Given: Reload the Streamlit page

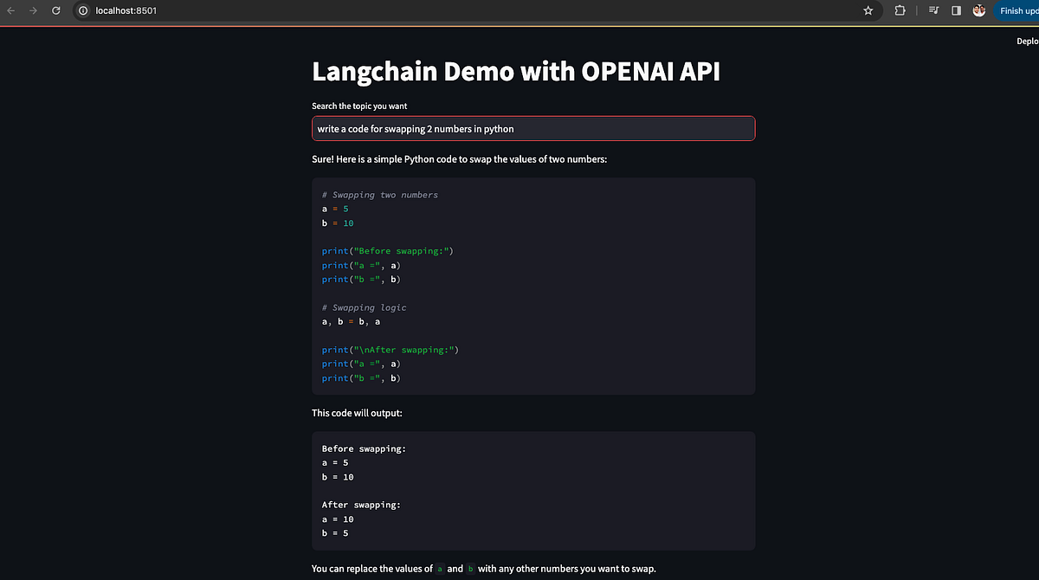Looking at the screenshot, I should point(55,10).
